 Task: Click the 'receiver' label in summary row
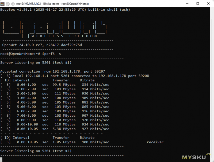click(155, 142)
